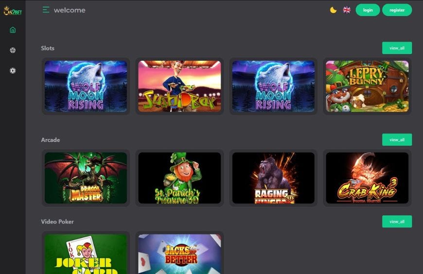Open the Home sidebar icon

point(13,30)
